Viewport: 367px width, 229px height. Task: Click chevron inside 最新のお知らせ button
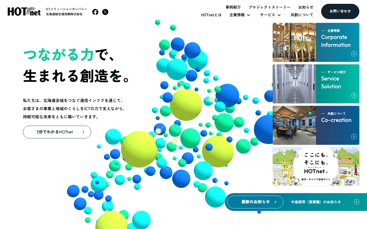[276, 202]
